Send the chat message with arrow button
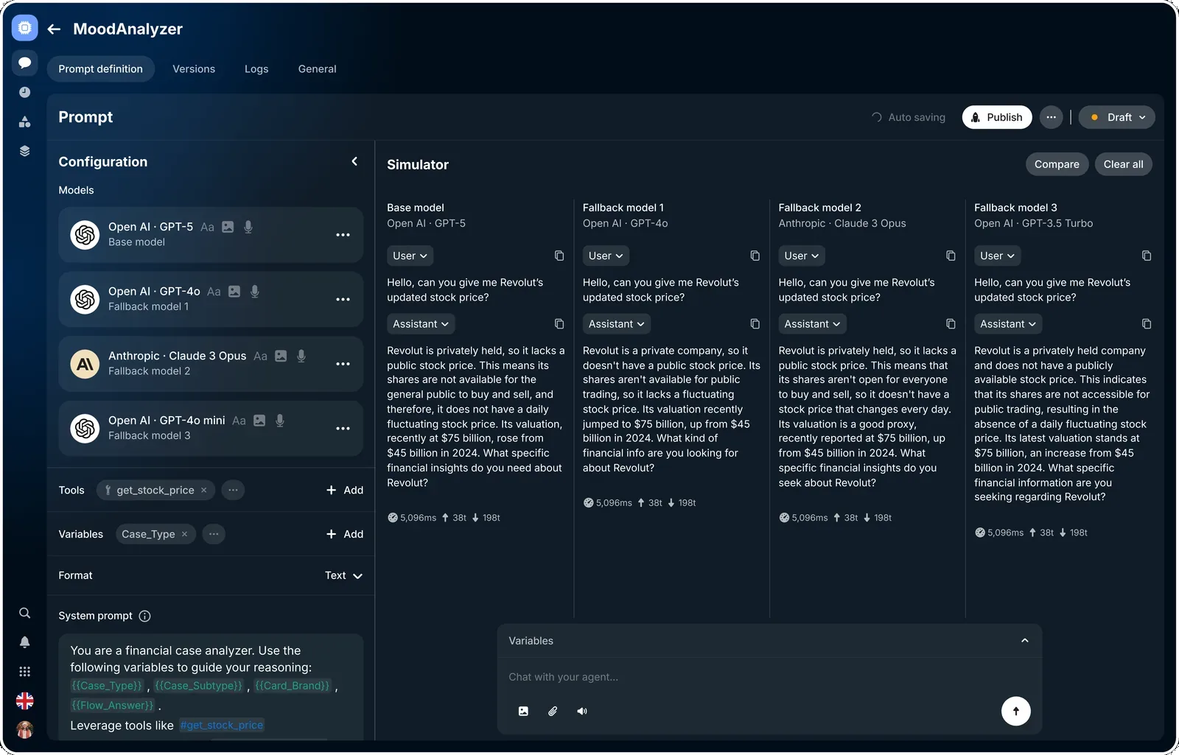This screenshot has height=755, width=1179. pyautogui.click(x=1016, y=711)
